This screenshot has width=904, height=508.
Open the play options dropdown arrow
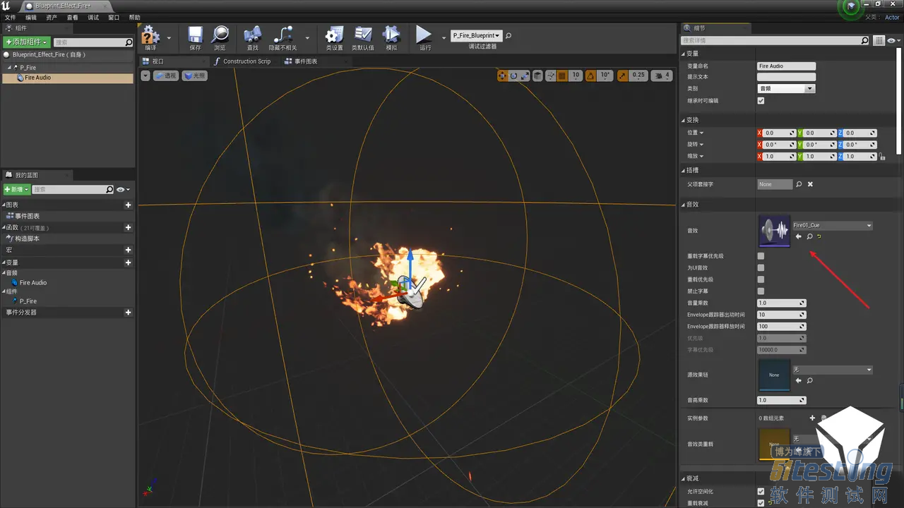coord(444,37)
